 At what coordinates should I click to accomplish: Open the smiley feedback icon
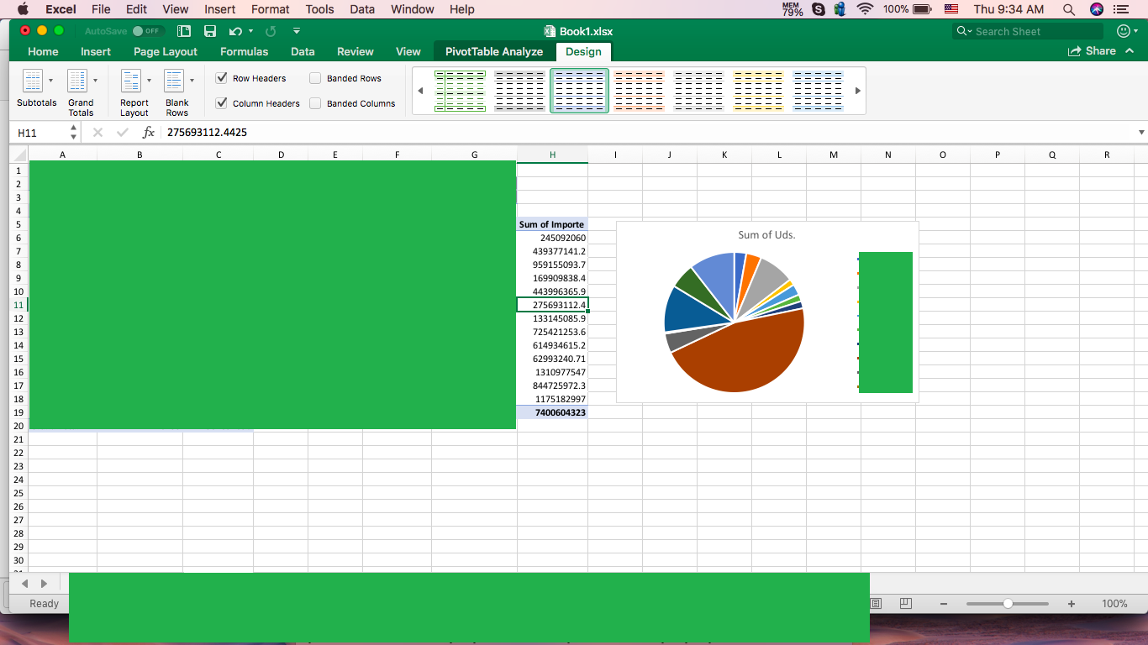[x=1124, y=31]
